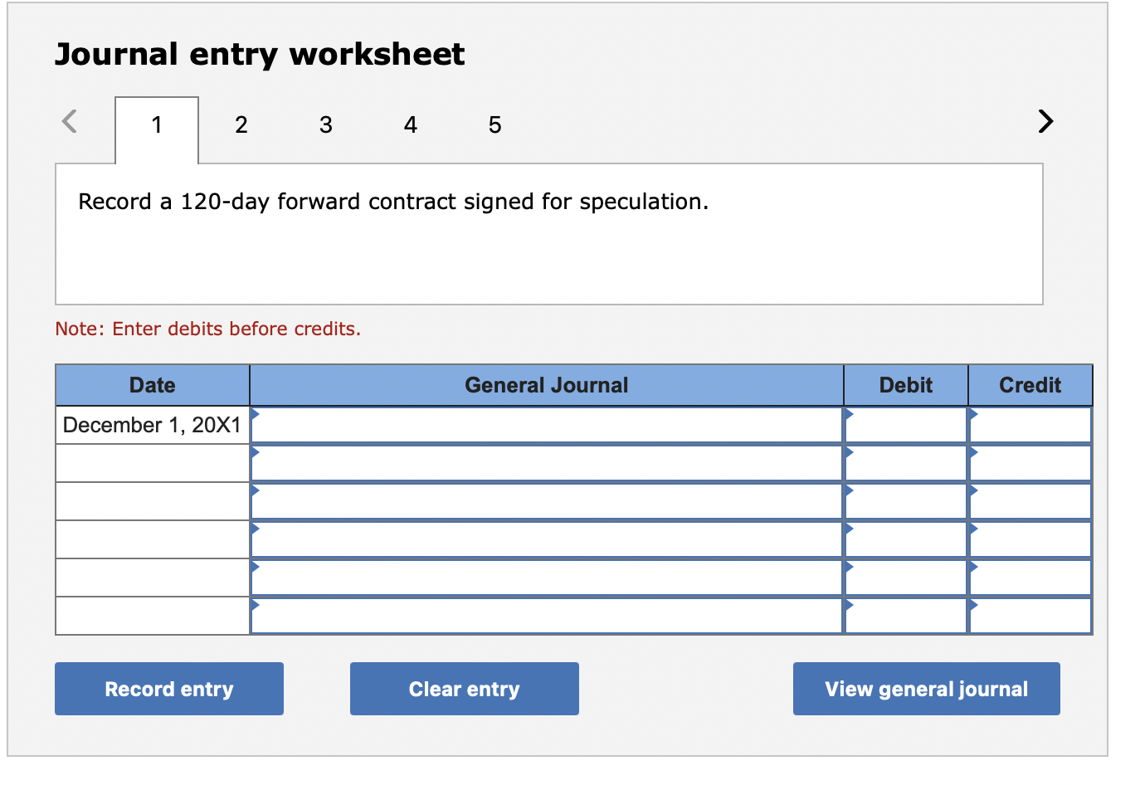Click the General Journal column header
This screenshot has height=785, width=1140.
(x=547, y=385)
